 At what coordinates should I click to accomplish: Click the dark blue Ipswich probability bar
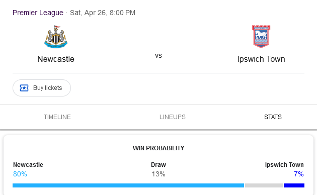(294, 185)
